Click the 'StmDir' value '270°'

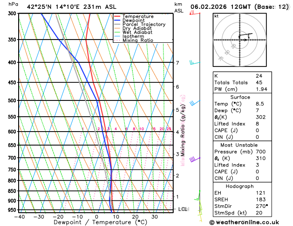[x=262, y=206]
